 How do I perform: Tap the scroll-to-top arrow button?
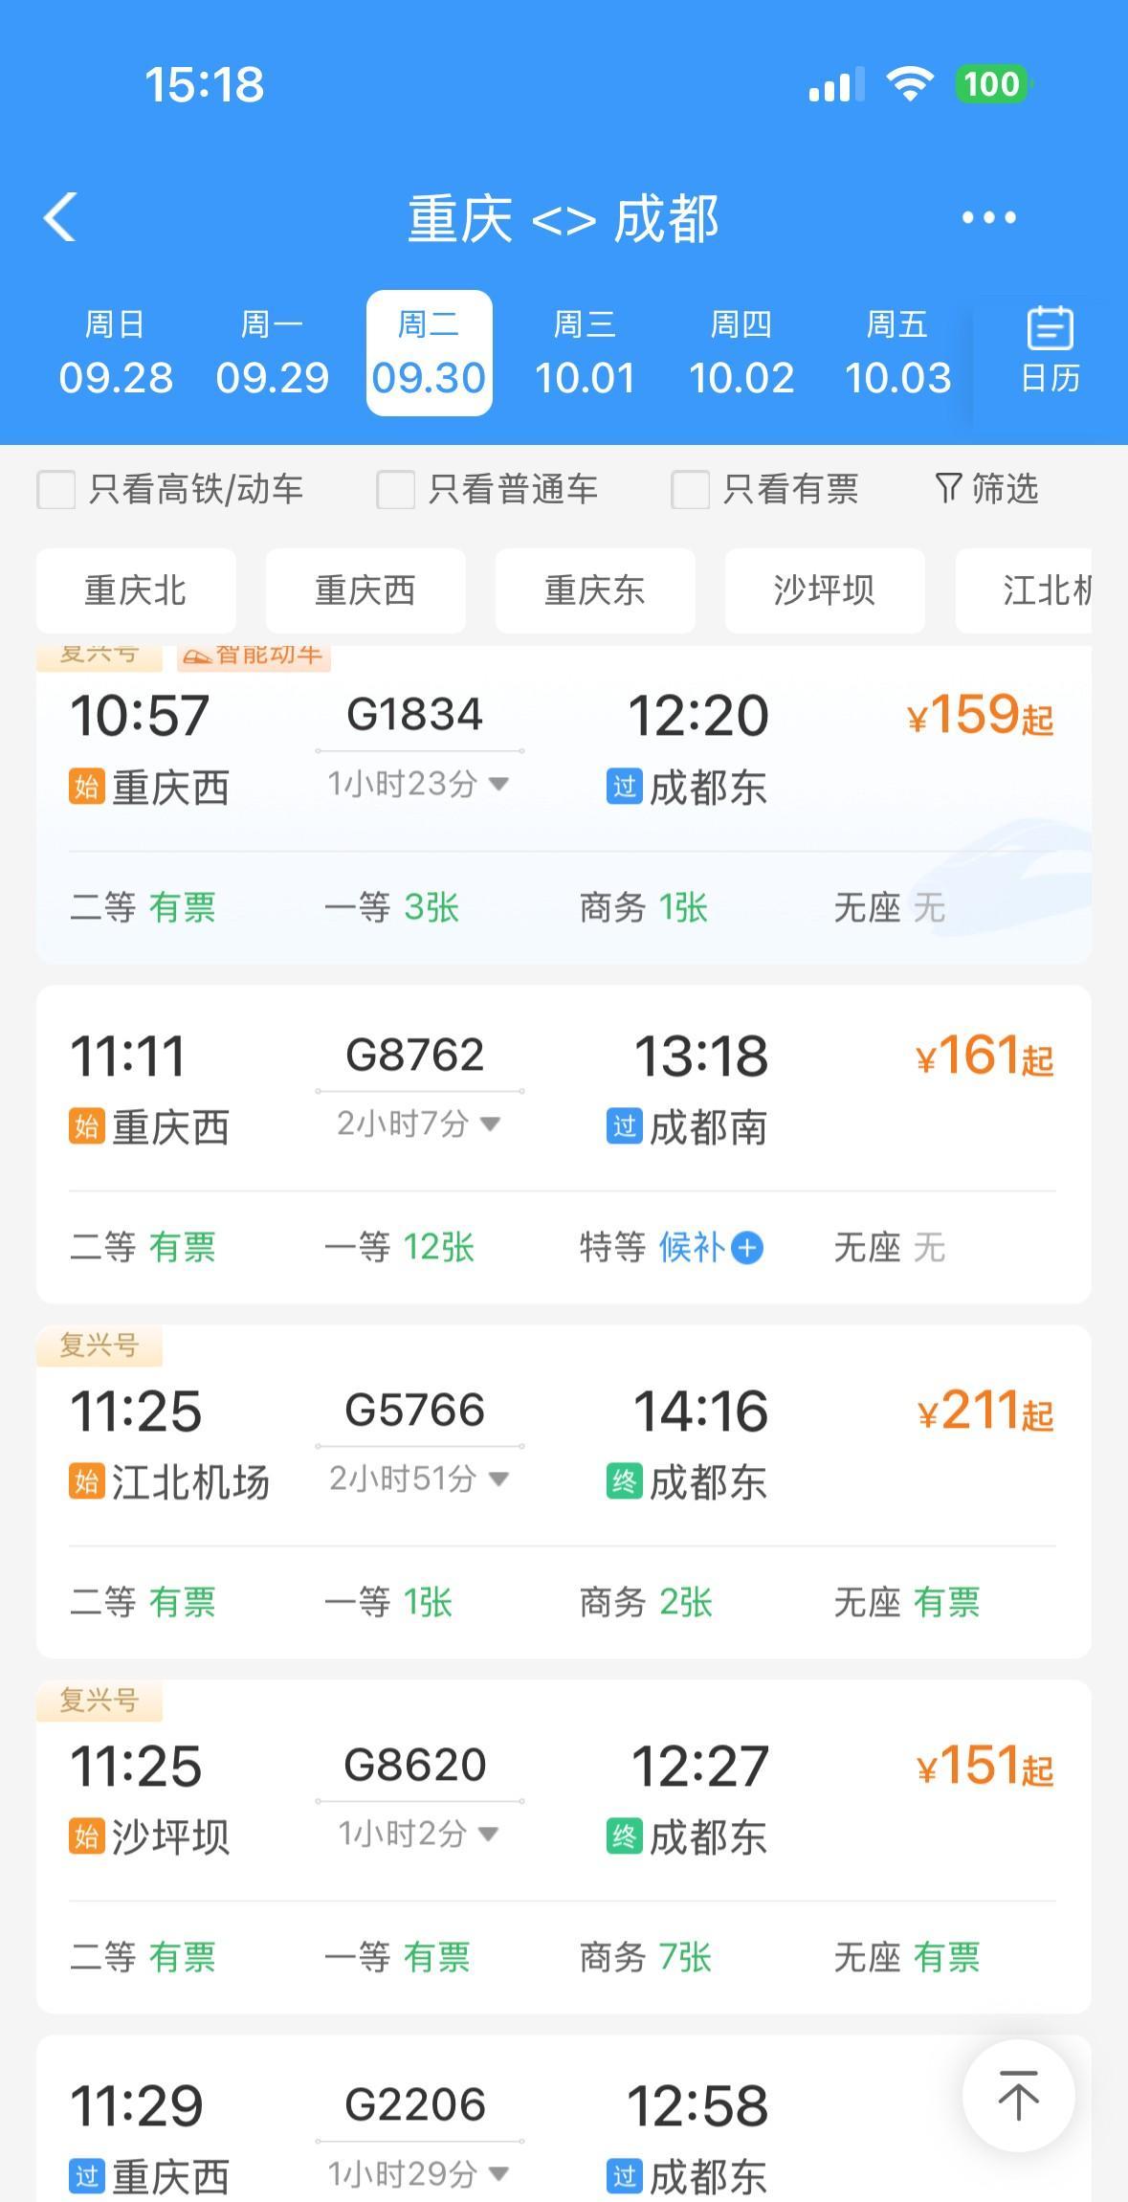(1018, 2096)
